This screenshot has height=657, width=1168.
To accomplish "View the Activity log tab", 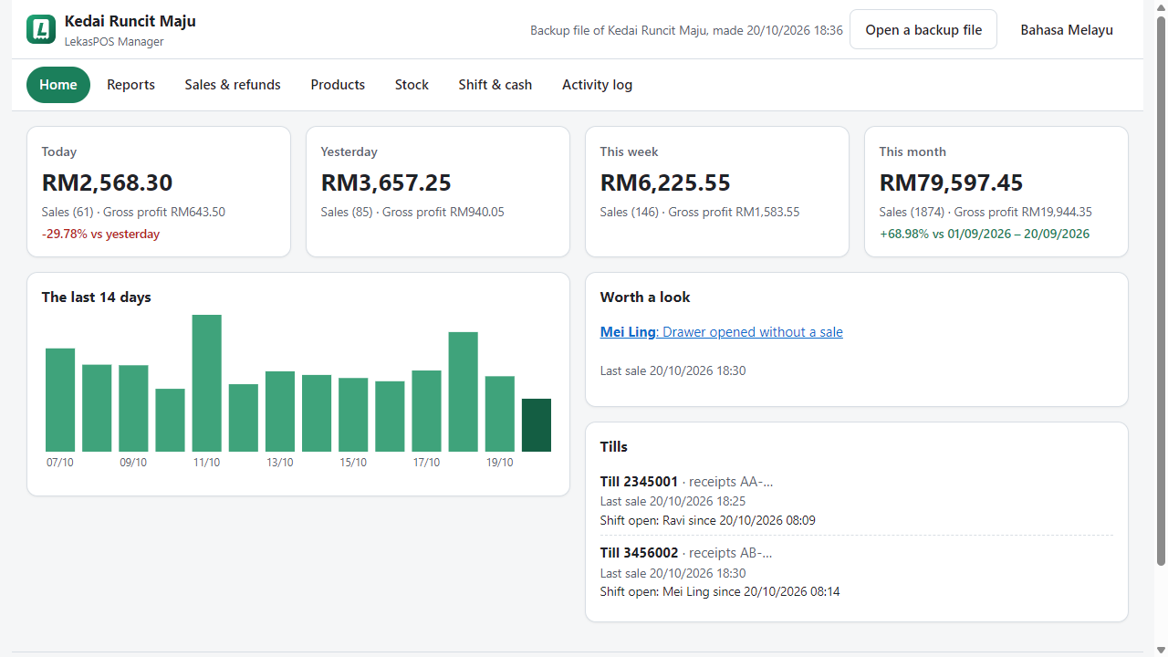I will tap(597, 85).
